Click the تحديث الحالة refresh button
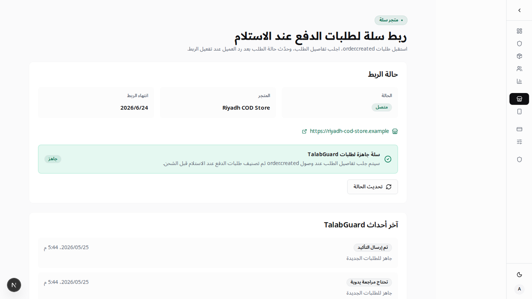532x299 pixels. [372, 187]
